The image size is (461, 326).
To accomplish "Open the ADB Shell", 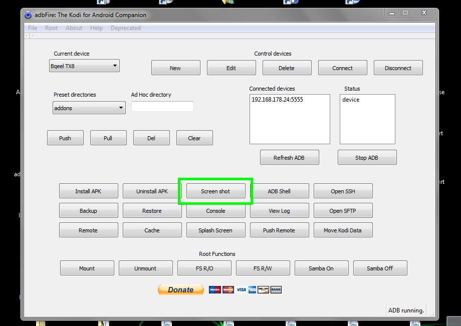I will pos(279,191).
